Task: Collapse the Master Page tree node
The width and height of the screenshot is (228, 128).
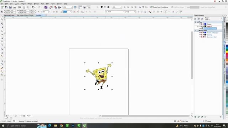Action: click(196, 31)
